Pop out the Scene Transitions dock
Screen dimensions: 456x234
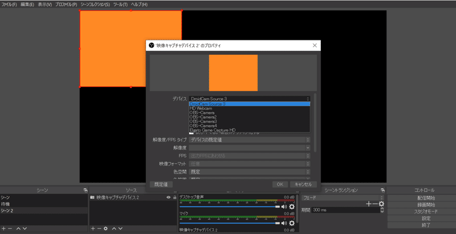382,191
